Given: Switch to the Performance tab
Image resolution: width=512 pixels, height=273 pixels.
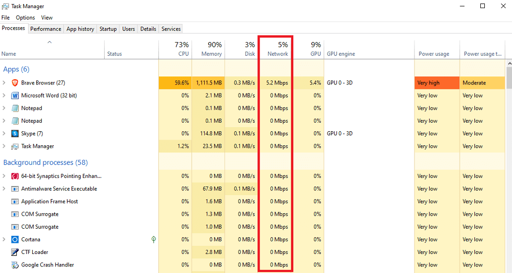Looking at the screenshot, I should point(46,29).
